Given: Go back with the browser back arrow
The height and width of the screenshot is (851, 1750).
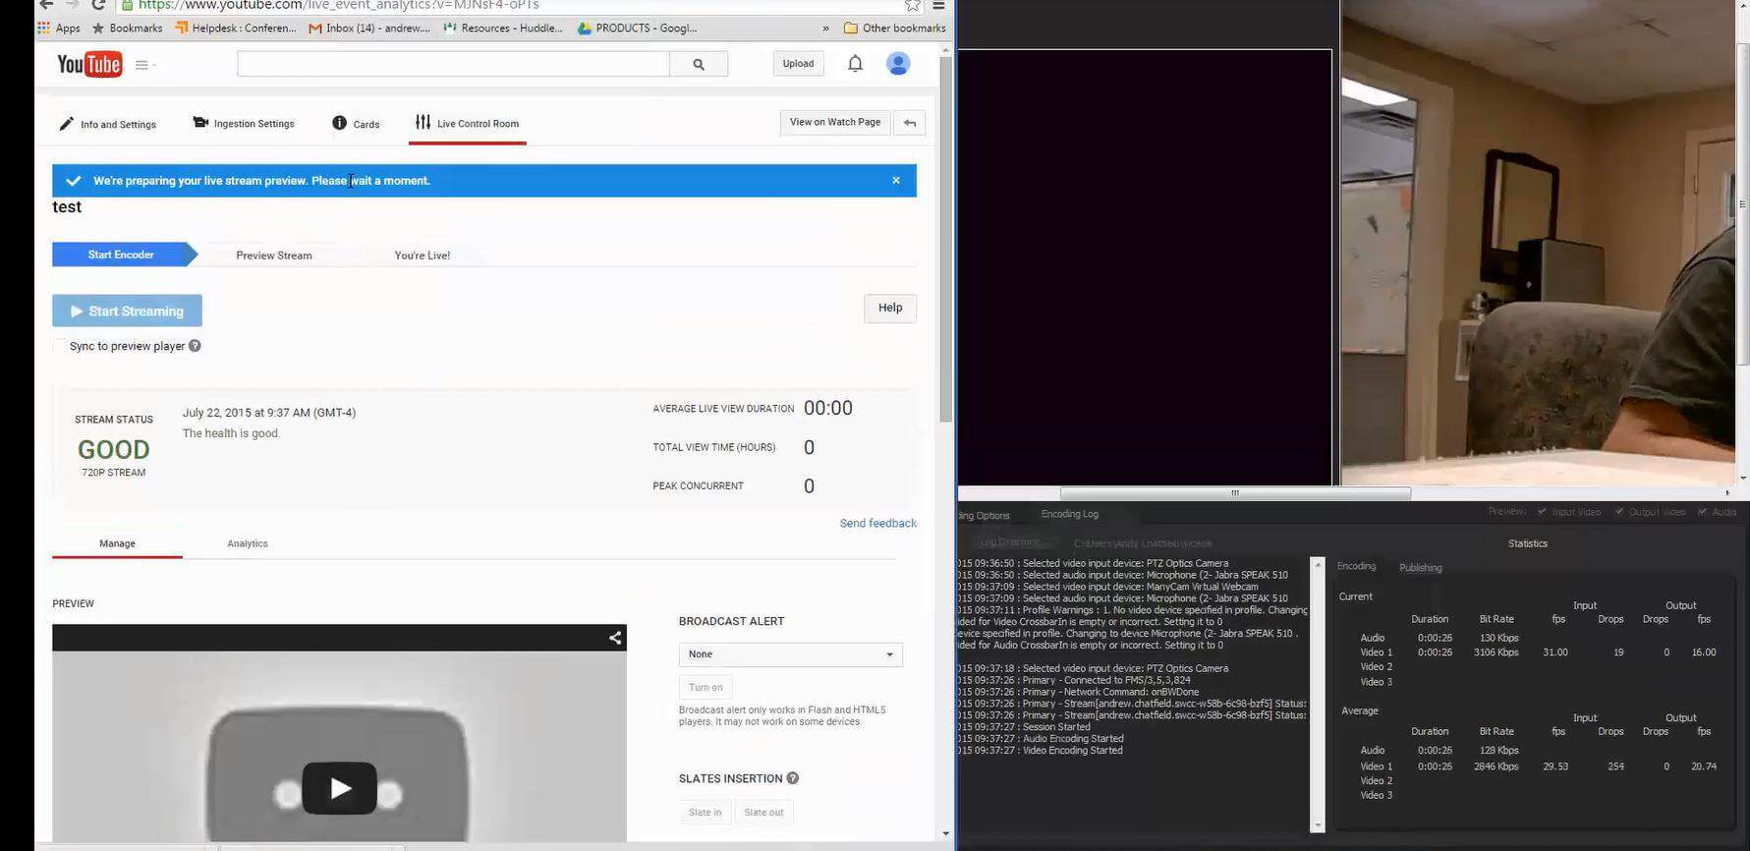Looking at the screenshot, I should pyautogui.click(x=46, y=5).
